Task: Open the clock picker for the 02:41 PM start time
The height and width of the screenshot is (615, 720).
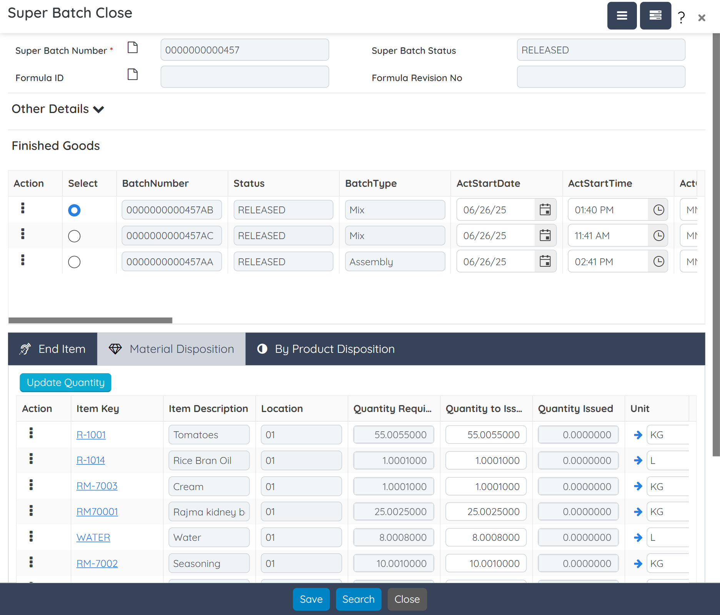Action: click(x=658, y=261)
